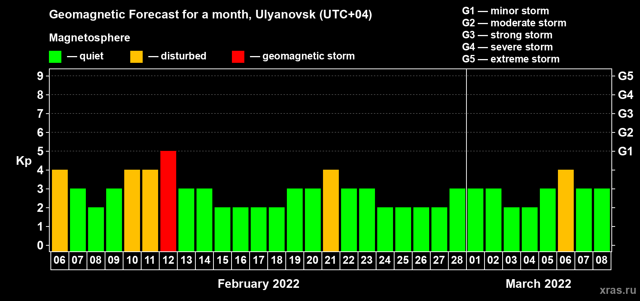
Task: Click the 'G2 — moderate storm' legend line
Action: [514, 23]
